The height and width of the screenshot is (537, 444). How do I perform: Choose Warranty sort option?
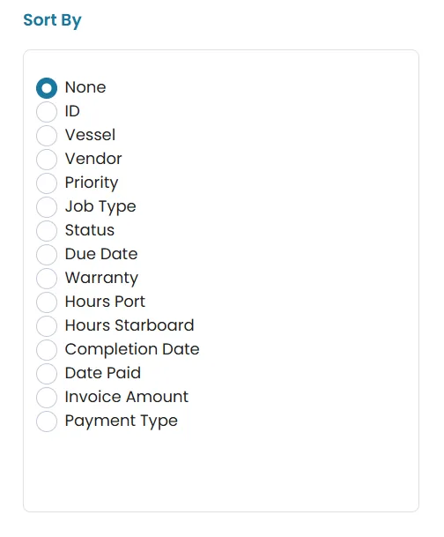coord(47,279)
